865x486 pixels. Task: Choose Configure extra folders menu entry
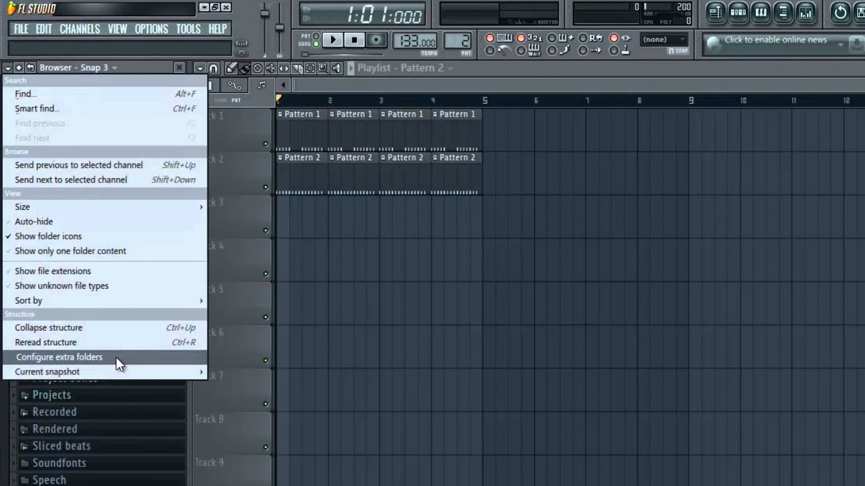click(105, 357)
